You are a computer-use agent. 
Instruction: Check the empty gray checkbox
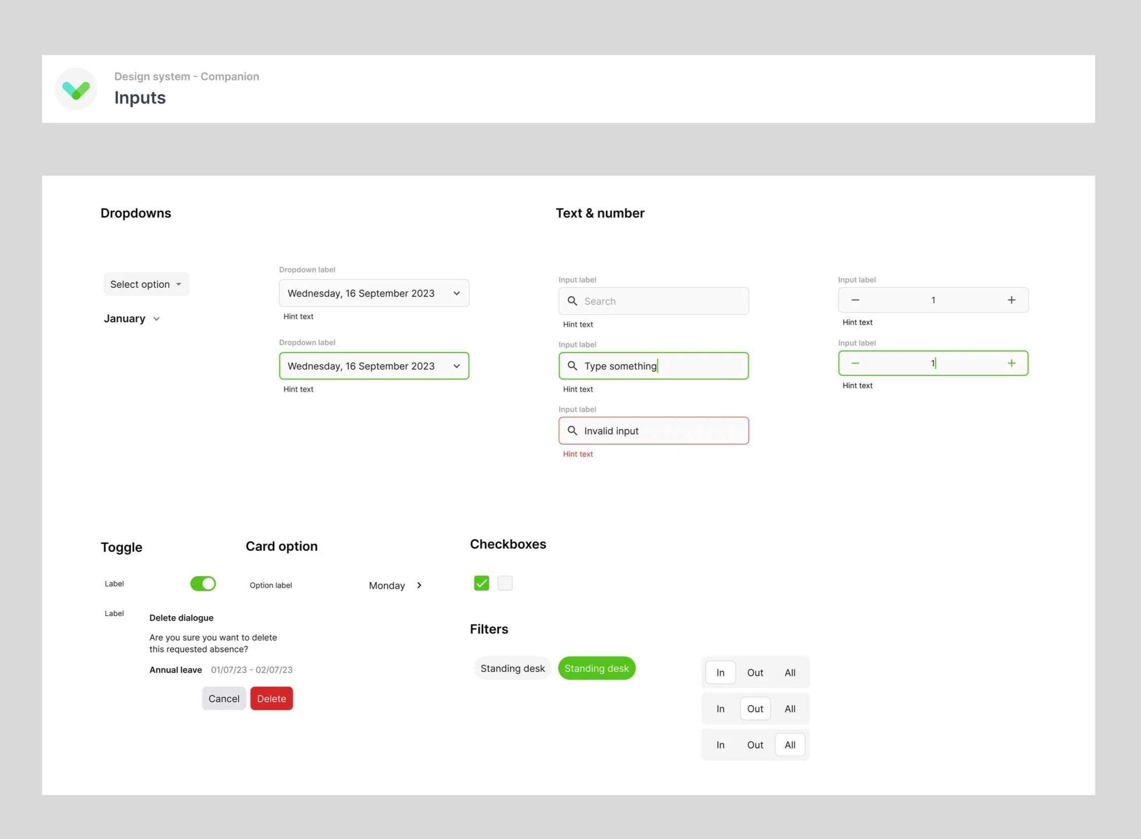(x=504, y=583)
